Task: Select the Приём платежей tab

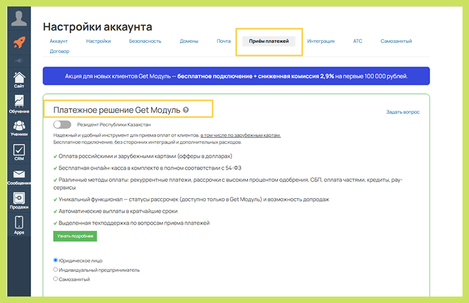Action: click(x=269, y=41)
